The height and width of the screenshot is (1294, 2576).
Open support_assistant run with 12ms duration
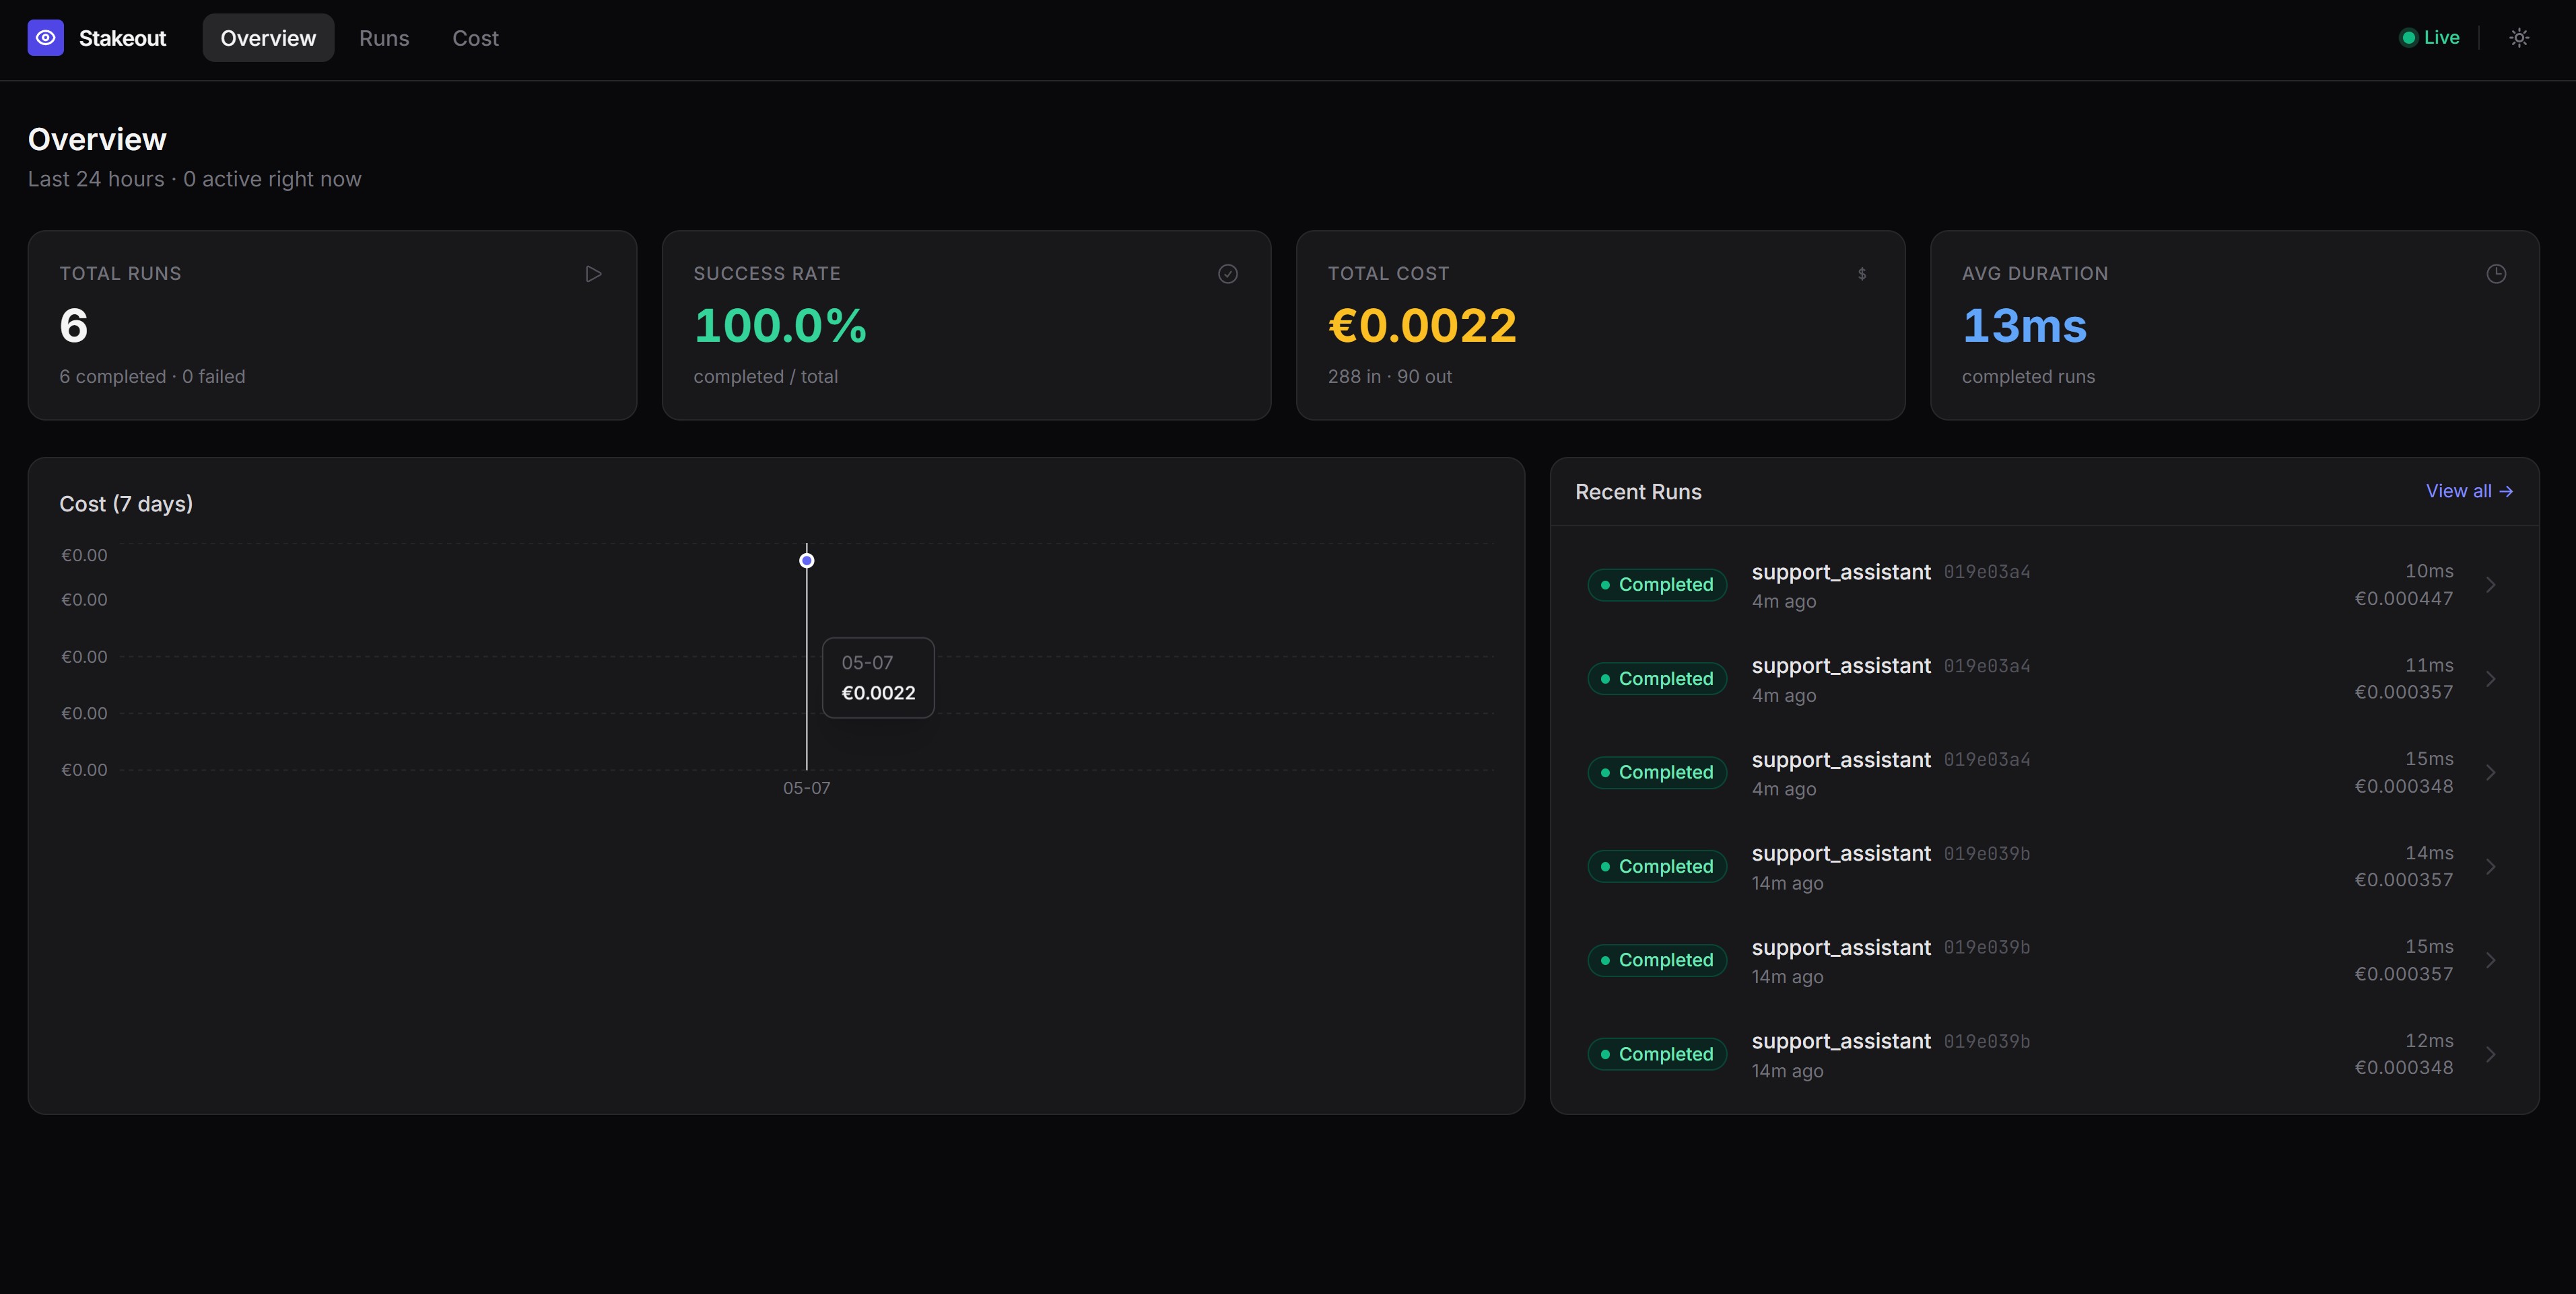pos(2045,1055)
